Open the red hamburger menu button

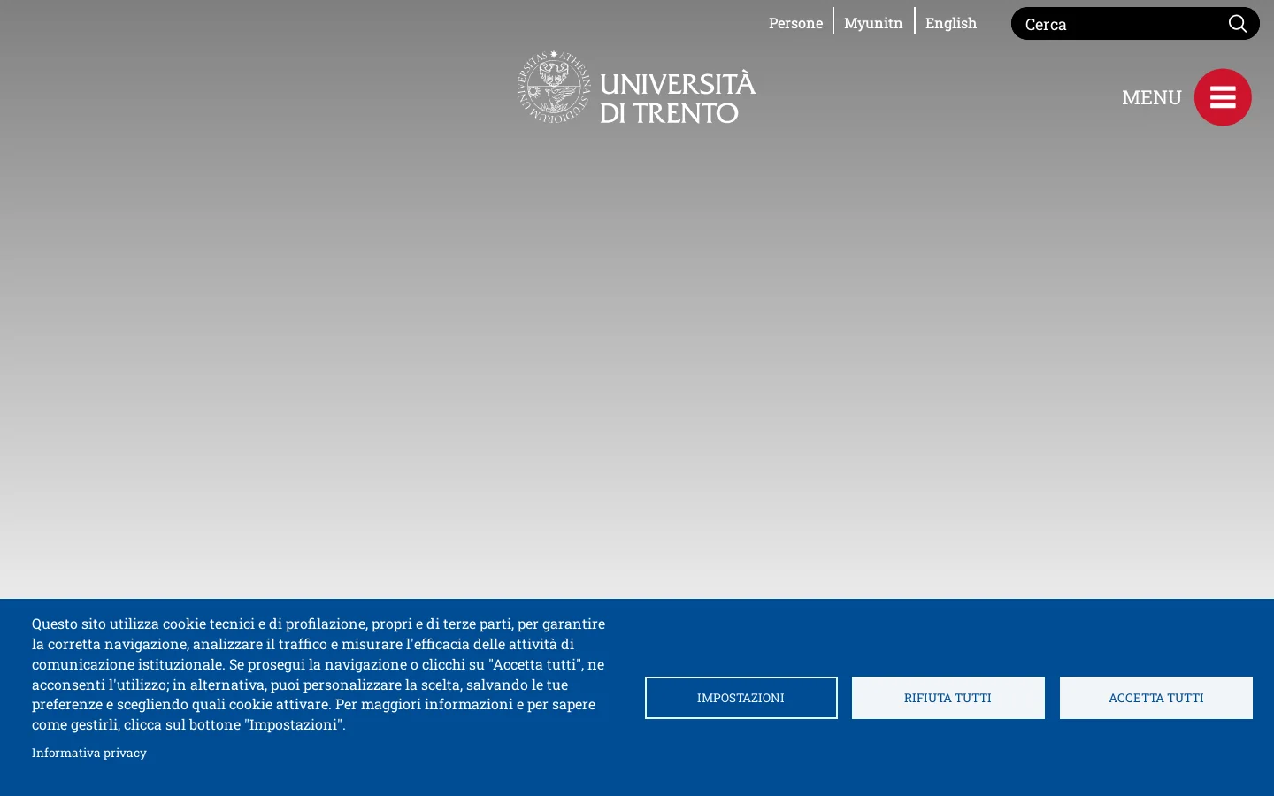tap(1223, 97)
